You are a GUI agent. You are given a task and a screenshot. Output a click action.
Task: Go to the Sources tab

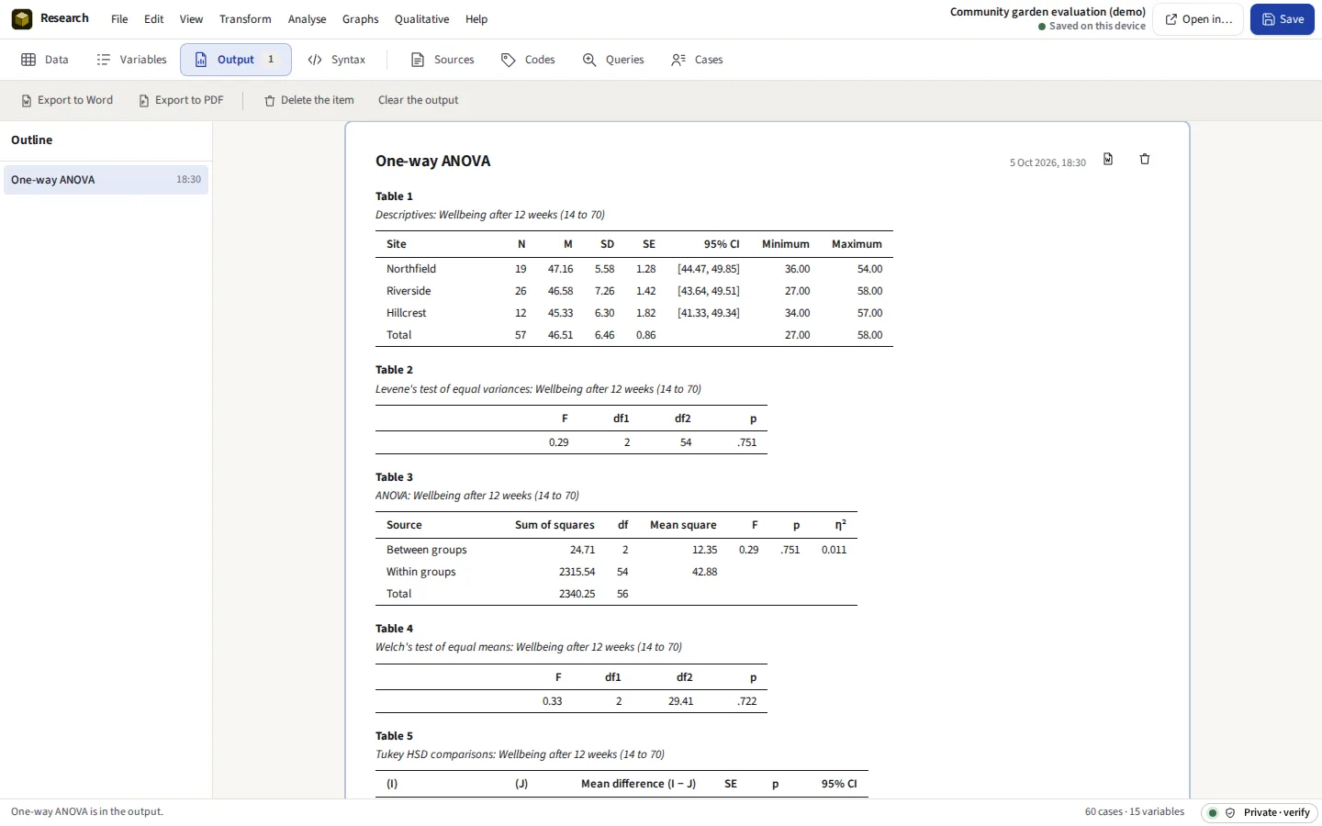click(x=443, y=60)
